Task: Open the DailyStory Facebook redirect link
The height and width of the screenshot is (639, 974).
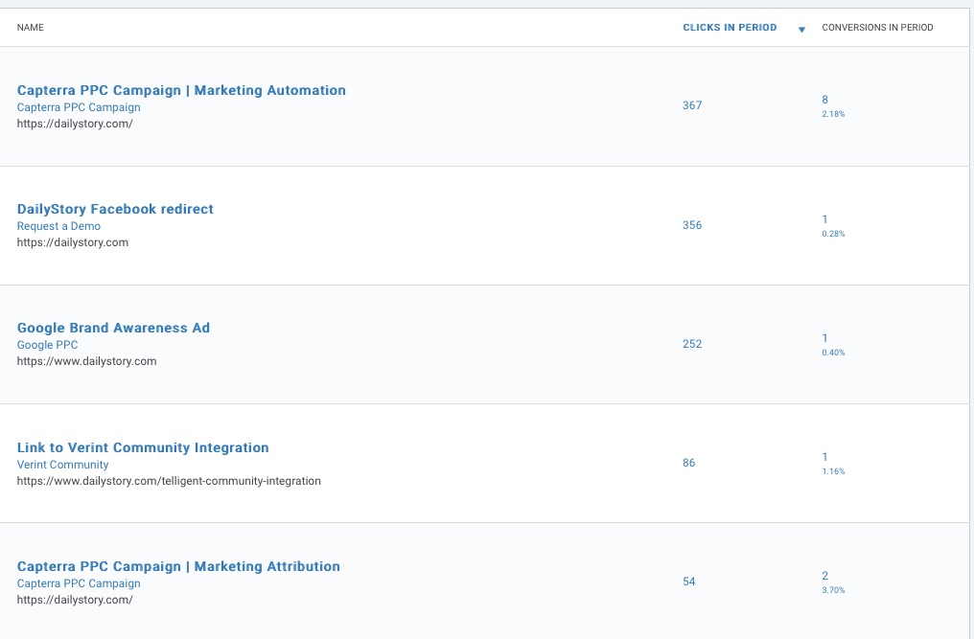Action: [x=115, y=209]
